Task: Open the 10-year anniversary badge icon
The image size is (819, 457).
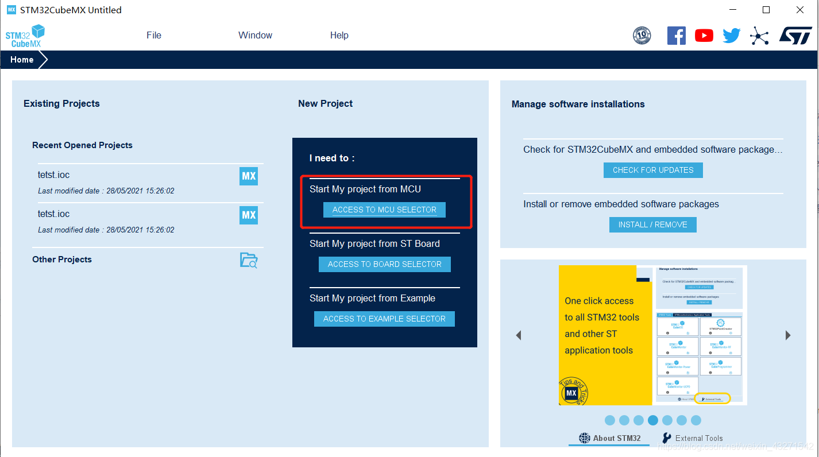Action: 642,36
